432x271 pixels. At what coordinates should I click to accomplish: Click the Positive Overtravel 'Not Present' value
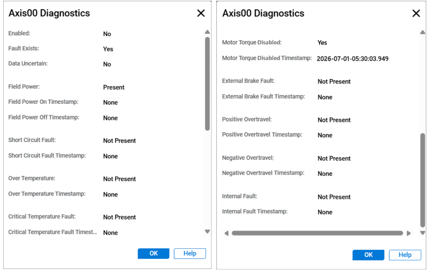[334, 120]
